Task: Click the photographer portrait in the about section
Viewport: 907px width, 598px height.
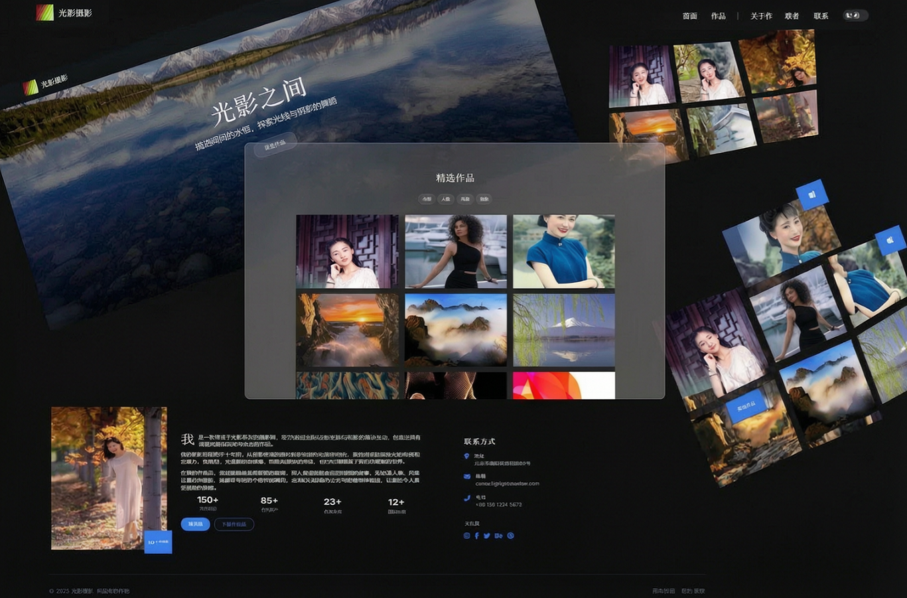Action: (x=109, y=478)
